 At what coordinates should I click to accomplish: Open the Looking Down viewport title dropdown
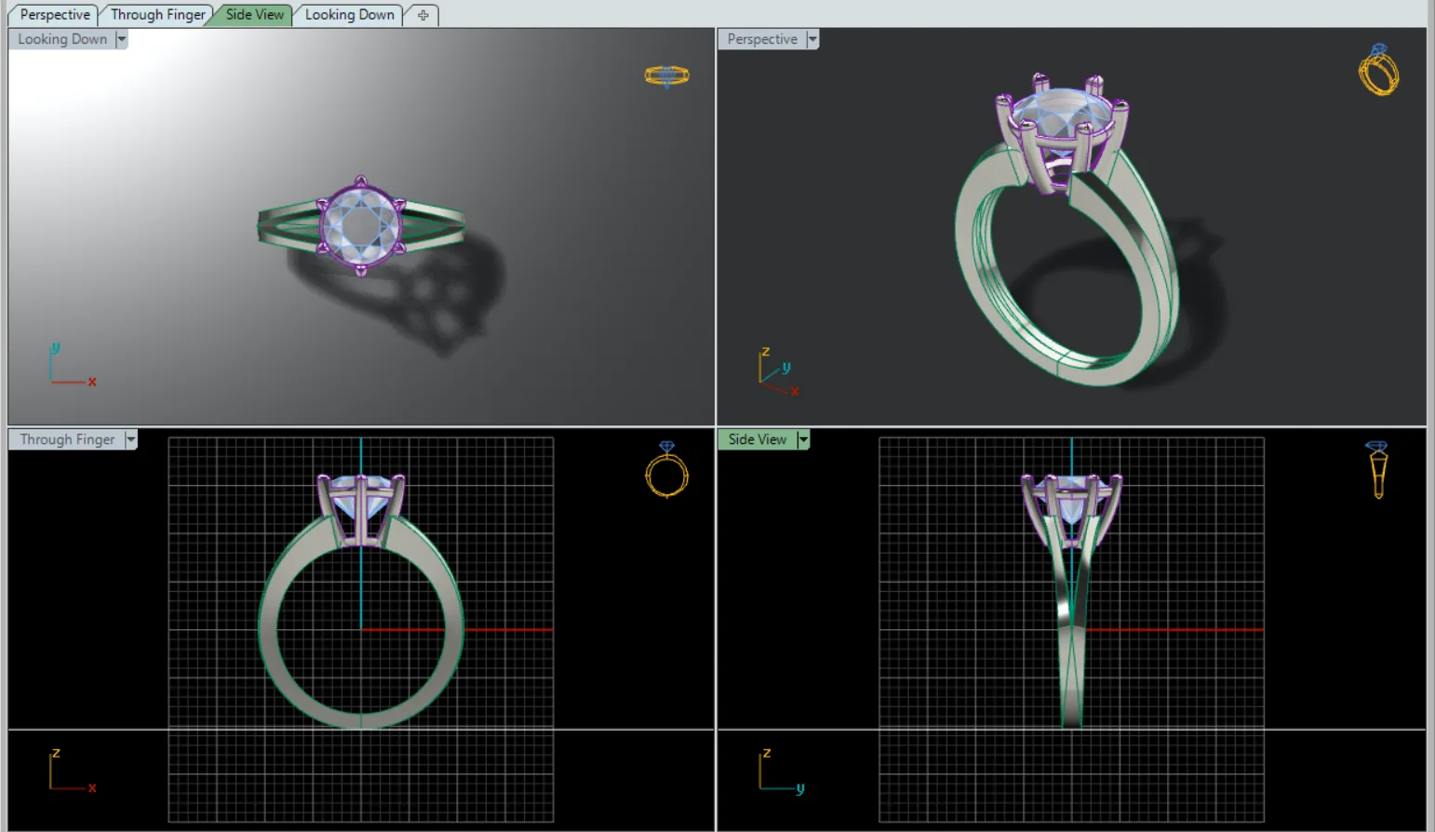point(121,39)
